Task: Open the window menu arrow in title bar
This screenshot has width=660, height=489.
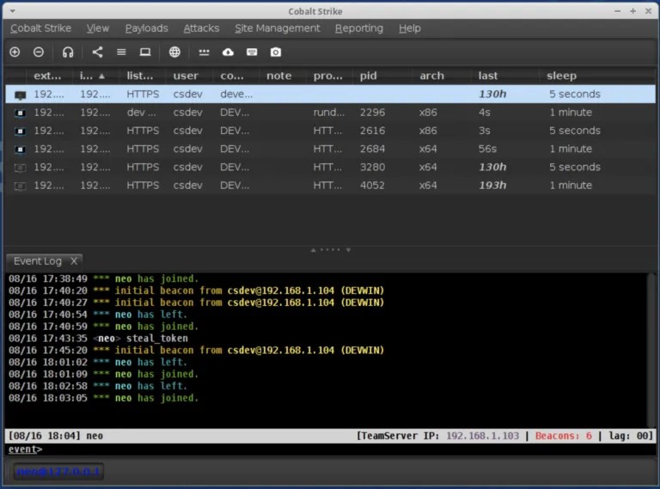Action: [x=13, y=11]
